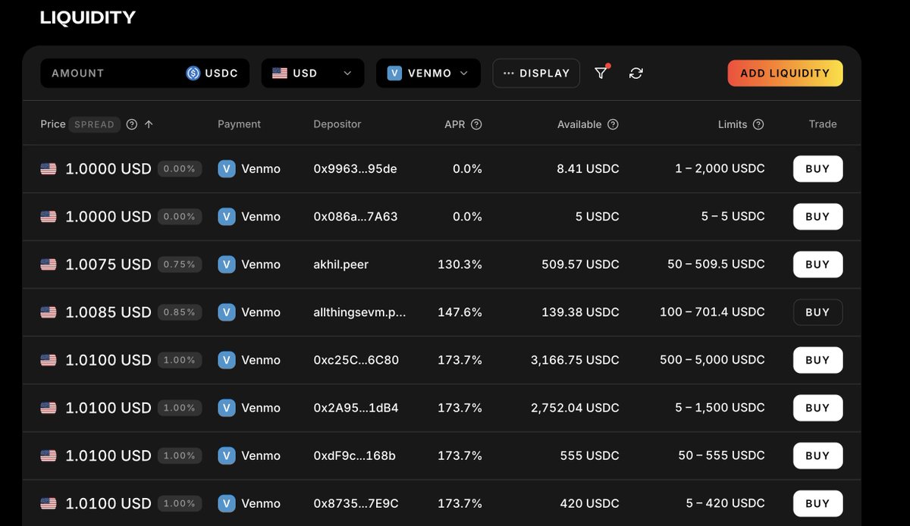Image resolution: width=910 pixels, height=526 pixels.
Task: Buy from depositor 0xdF9c...168b
Action: (817, 455)
